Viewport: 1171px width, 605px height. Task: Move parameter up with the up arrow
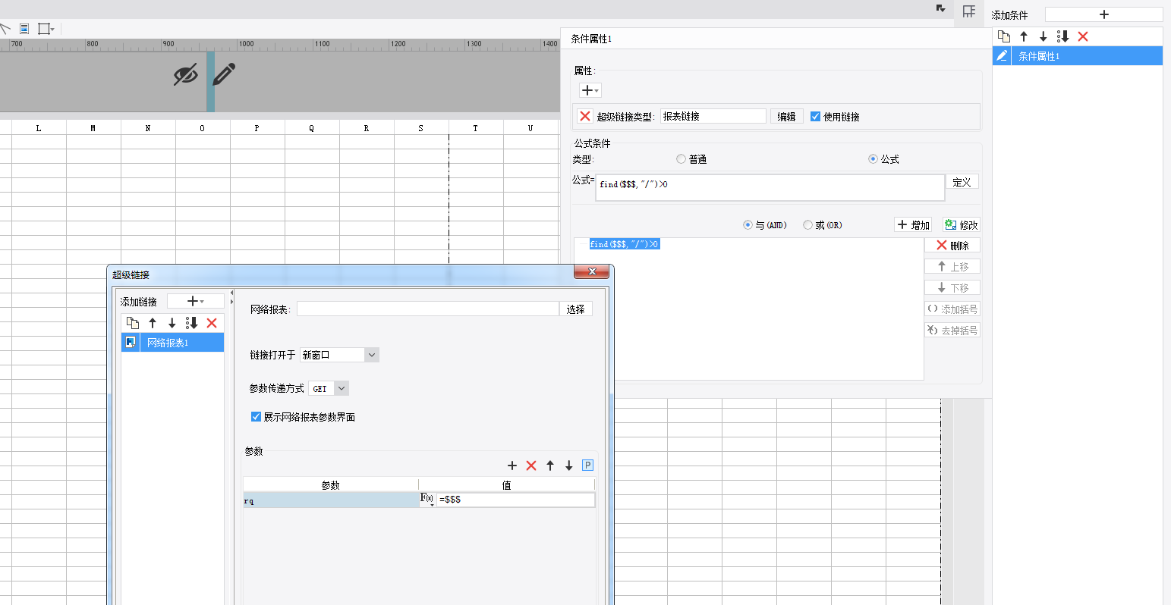point(550,466)
